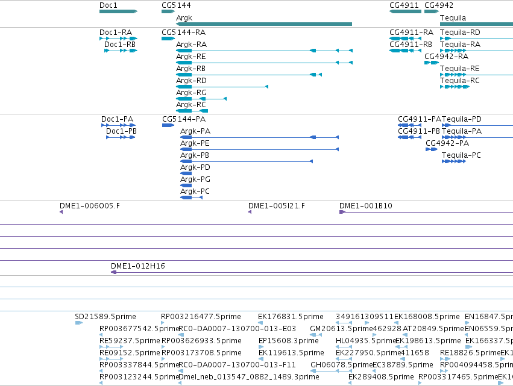Select protein Doc1-PA
The width and height of the screenshot is (513, 386).
click(x=117, y=119)
